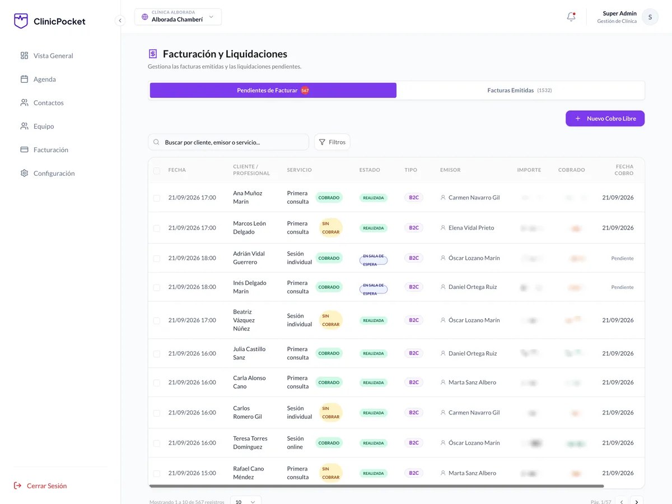Select the Inés Delgado Marín row checkbox
Image resolution: width=672 pixels, height=504 pixels.
(156, 287)
